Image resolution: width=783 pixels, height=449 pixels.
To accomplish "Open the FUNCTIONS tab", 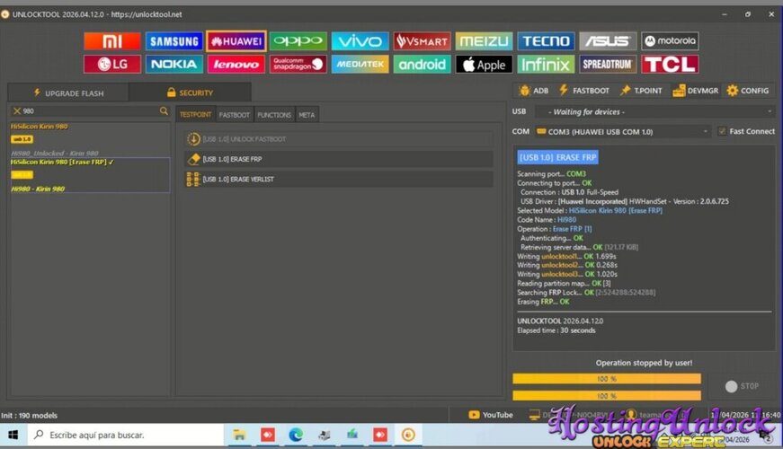I will [x=274, y=115].
